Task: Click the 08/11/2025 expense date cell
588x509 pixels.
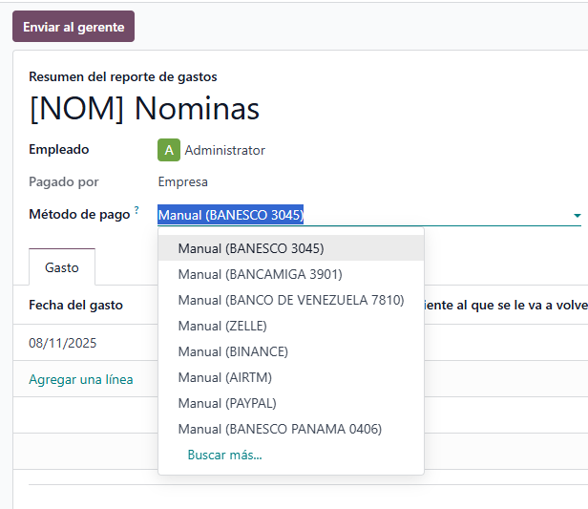Action: pos(63,343)
